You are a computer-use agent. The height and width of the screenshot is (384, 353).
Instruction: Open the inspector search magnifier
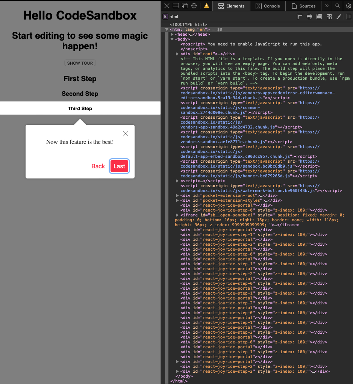338,6
